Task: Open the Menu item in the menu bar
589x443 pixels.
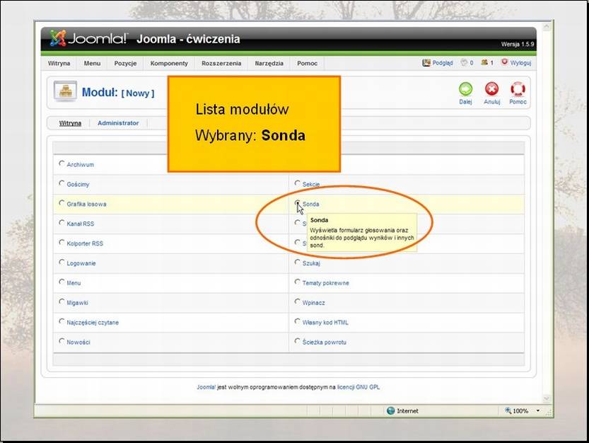Action: pos(92,63)
